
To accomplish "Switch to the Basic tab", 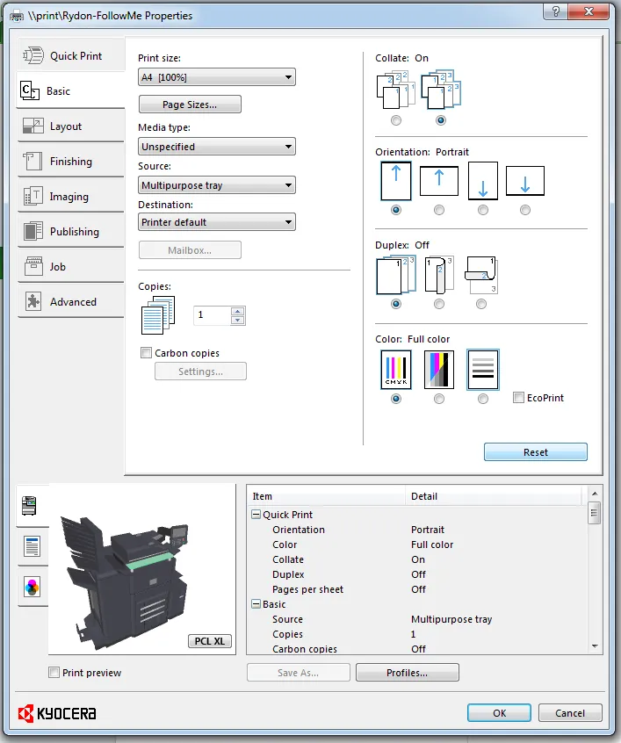I will point(70,90).
